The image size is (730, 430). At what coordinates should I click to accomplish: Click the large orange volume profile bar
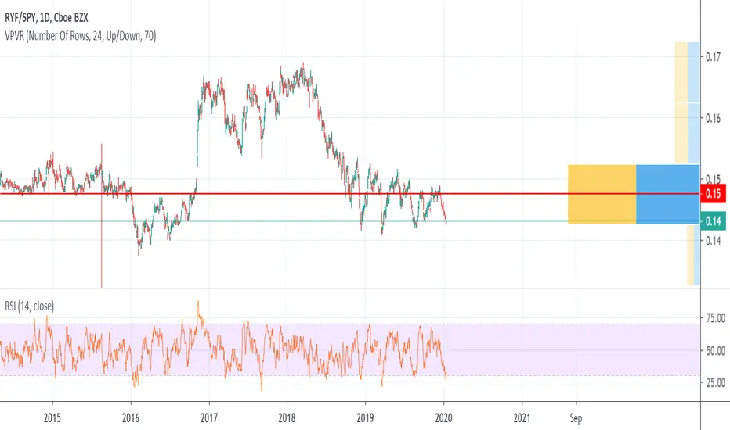coord(602,194)
